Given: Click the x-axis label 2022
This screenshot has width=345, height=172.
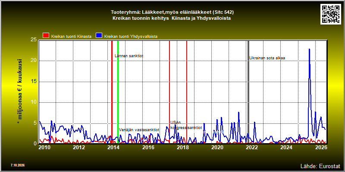Looking at the screenshot, I should pos(252,147).
